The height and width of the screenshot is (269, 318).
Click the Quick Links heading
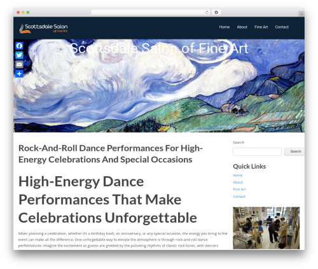[249, 167]
